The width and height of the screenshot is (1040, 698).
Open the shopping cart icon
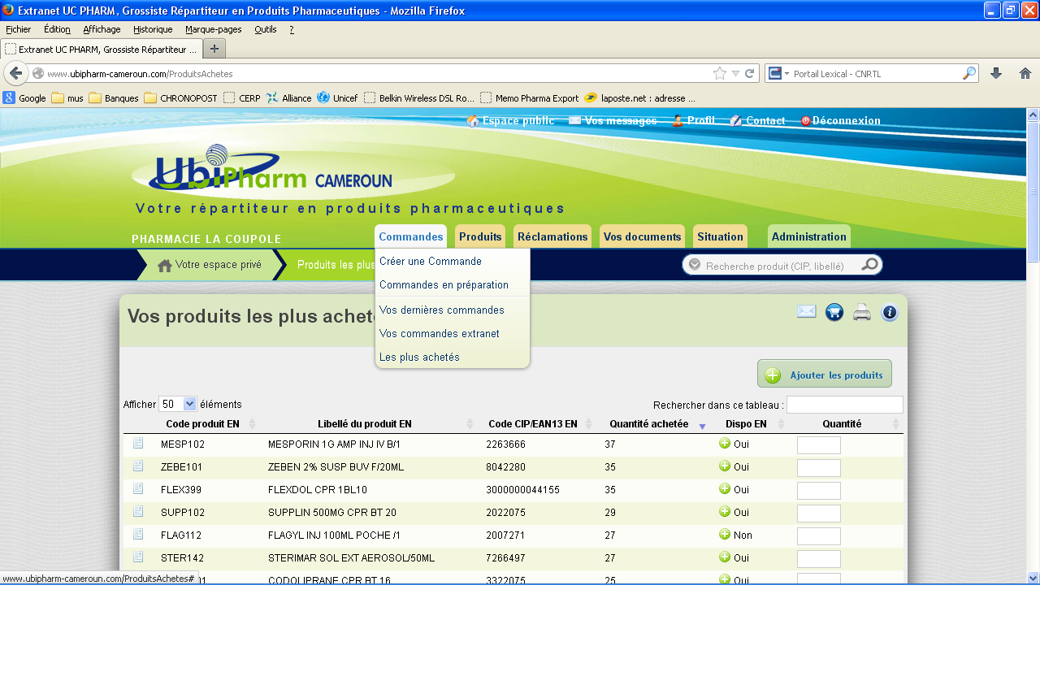834,312
